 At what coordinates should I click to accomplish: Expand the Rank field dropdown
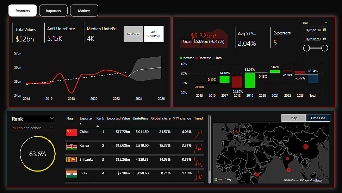point(51,118)
